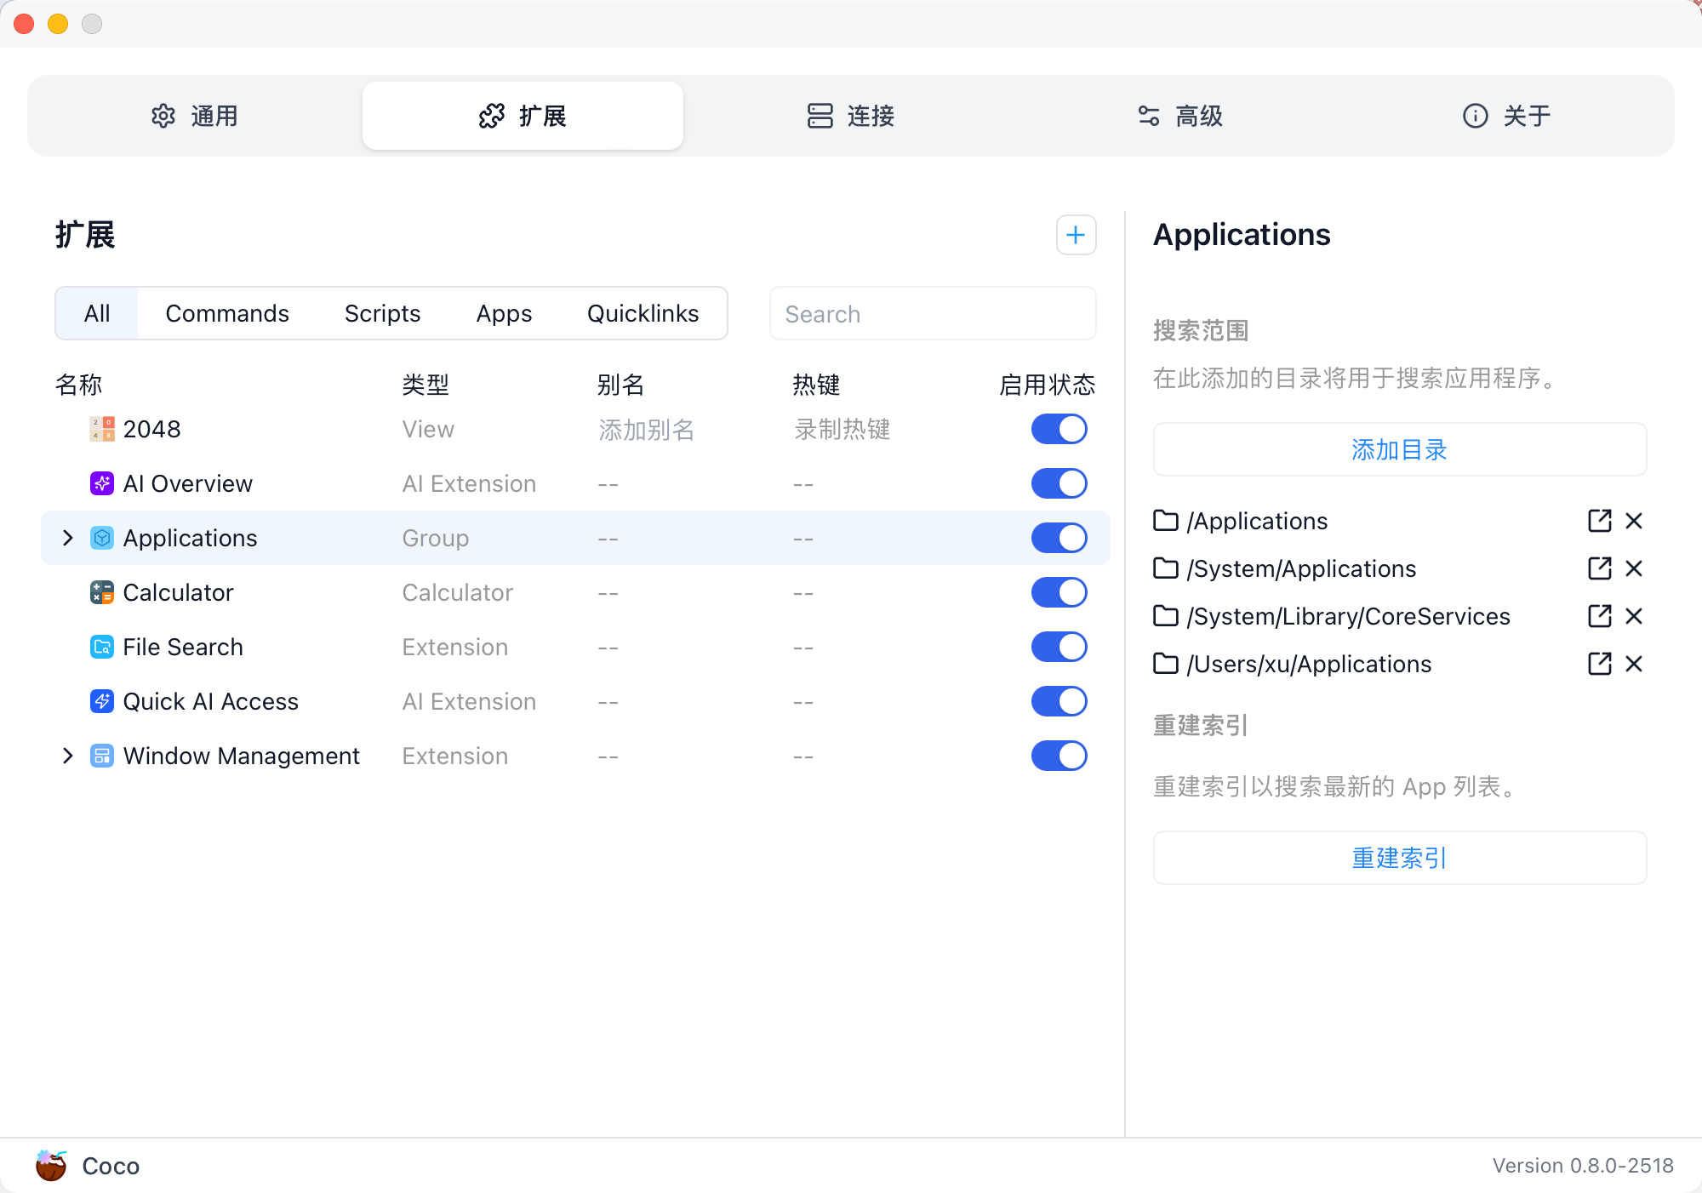Turn off Quick AI Access switch
Screen dimensions: 1702x1193
click(x=1059, y=701)
